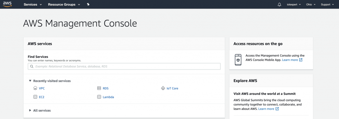Screen dimensions: 339x119
Task: Open the RDS service link
Action: click(x=106, y=88)
